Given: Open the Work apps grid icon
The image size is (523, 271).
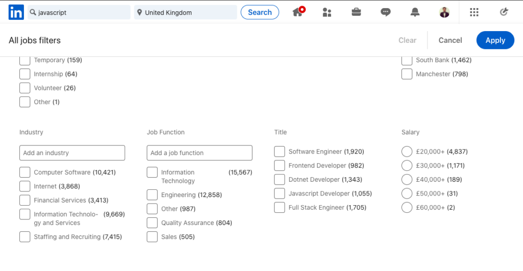Looking at the screenshot, I should [474, 12].
